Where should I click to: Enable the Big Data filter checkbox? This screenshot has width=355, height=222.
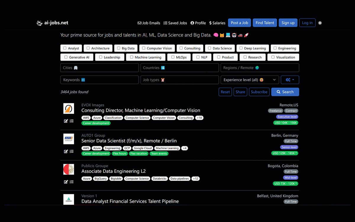click(x=119, y=48)
